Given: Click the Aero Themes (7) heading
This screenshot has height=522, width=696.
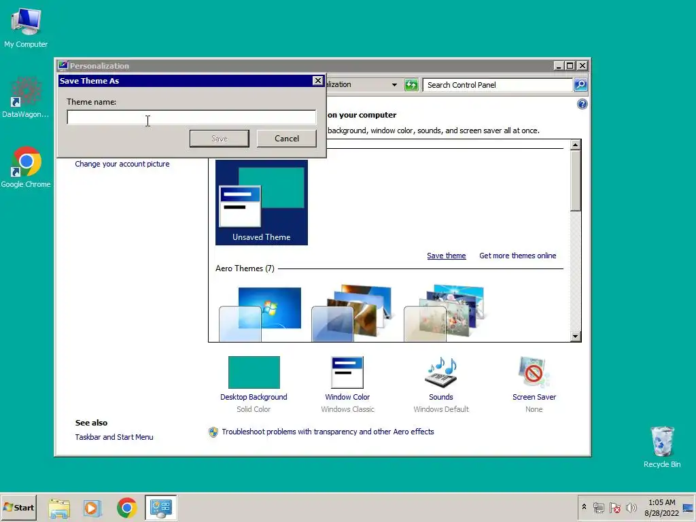Looking at the screenshot, I should point(245,268).
